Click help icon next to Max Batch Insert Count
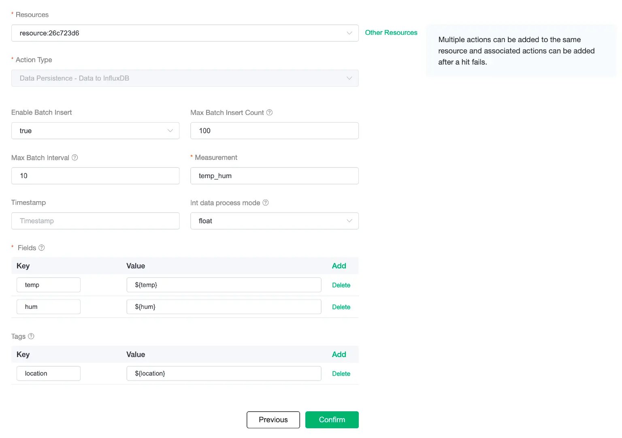The image size is (622, 438). point(269,113)
